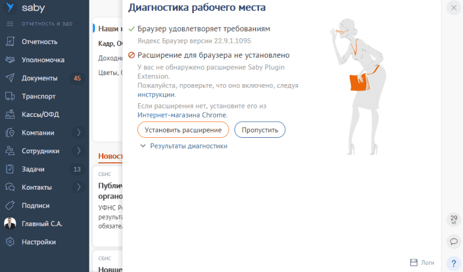Open the Задачи menu item
463x272 pixels.
pyautogui.click(x=33, y=169)
